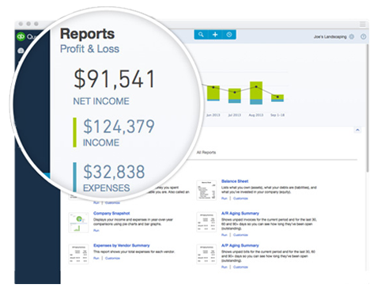
Task: Customize Expenses by Vendor Summary report
Action: tap(112, 258)
